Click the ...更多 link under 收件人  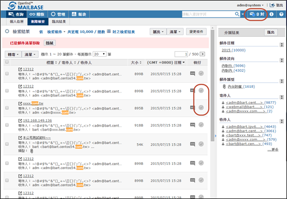pyautogui.click(x=273, y=150)
